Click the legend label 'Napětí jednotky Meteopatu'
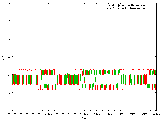161x120 pixels. point(126,5)
